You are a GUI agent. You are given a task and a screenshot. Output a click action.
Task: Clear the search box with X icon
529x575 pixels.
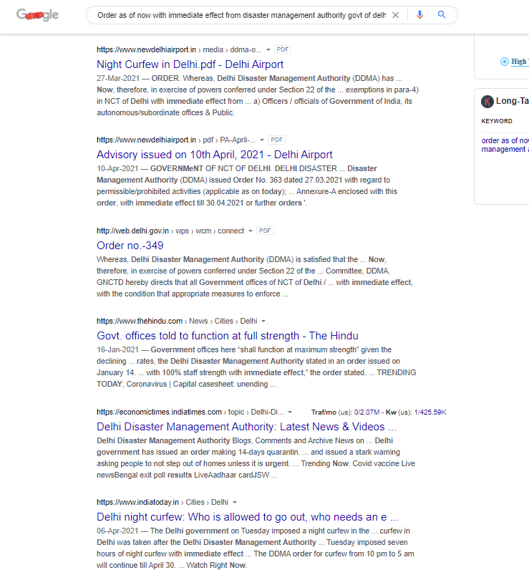click(x=395, y=15)
